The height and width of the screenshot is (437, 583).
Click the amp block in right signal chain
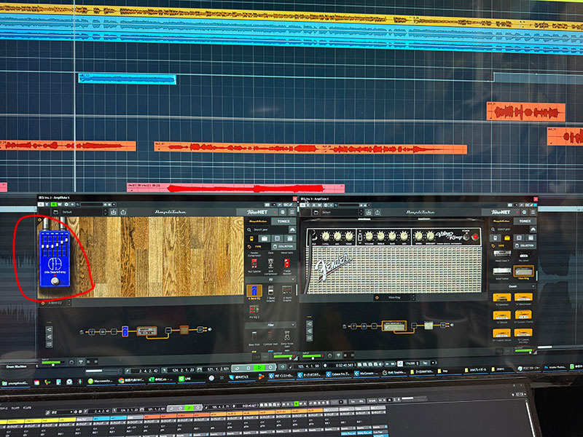pos(394,326)
